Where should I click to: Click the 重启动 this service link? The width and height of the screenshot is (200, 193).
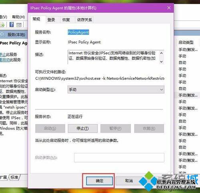point(5,60)
